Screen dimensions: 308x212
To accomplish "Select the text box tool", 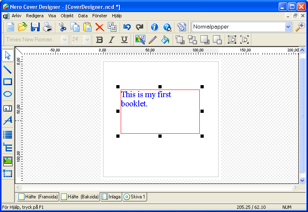I will [8, 108].
